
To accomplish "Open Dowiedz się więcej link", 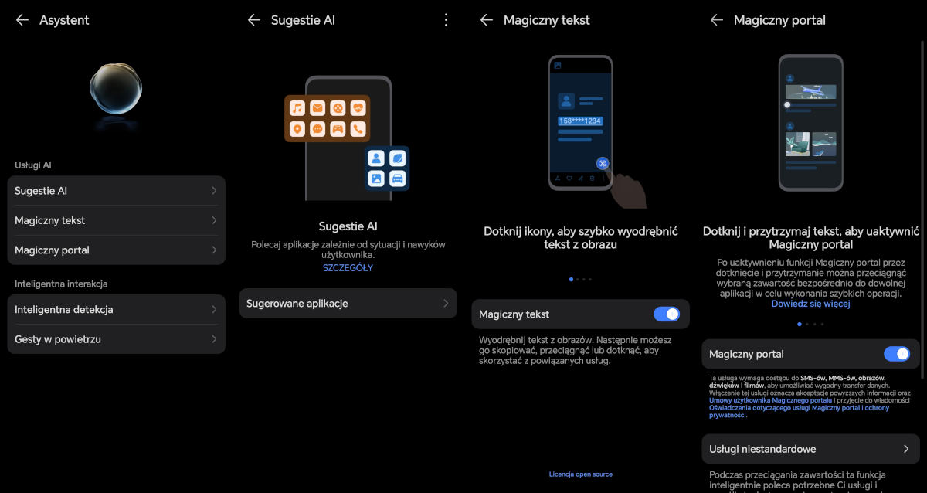I will (810, 304).
